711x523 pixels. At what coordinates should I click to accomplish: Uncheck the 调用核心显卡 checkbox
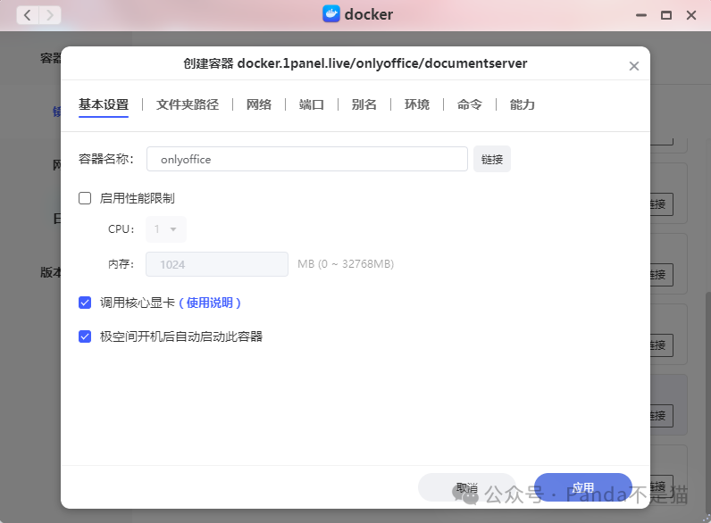pyautogui.click(x=85, y=303)
